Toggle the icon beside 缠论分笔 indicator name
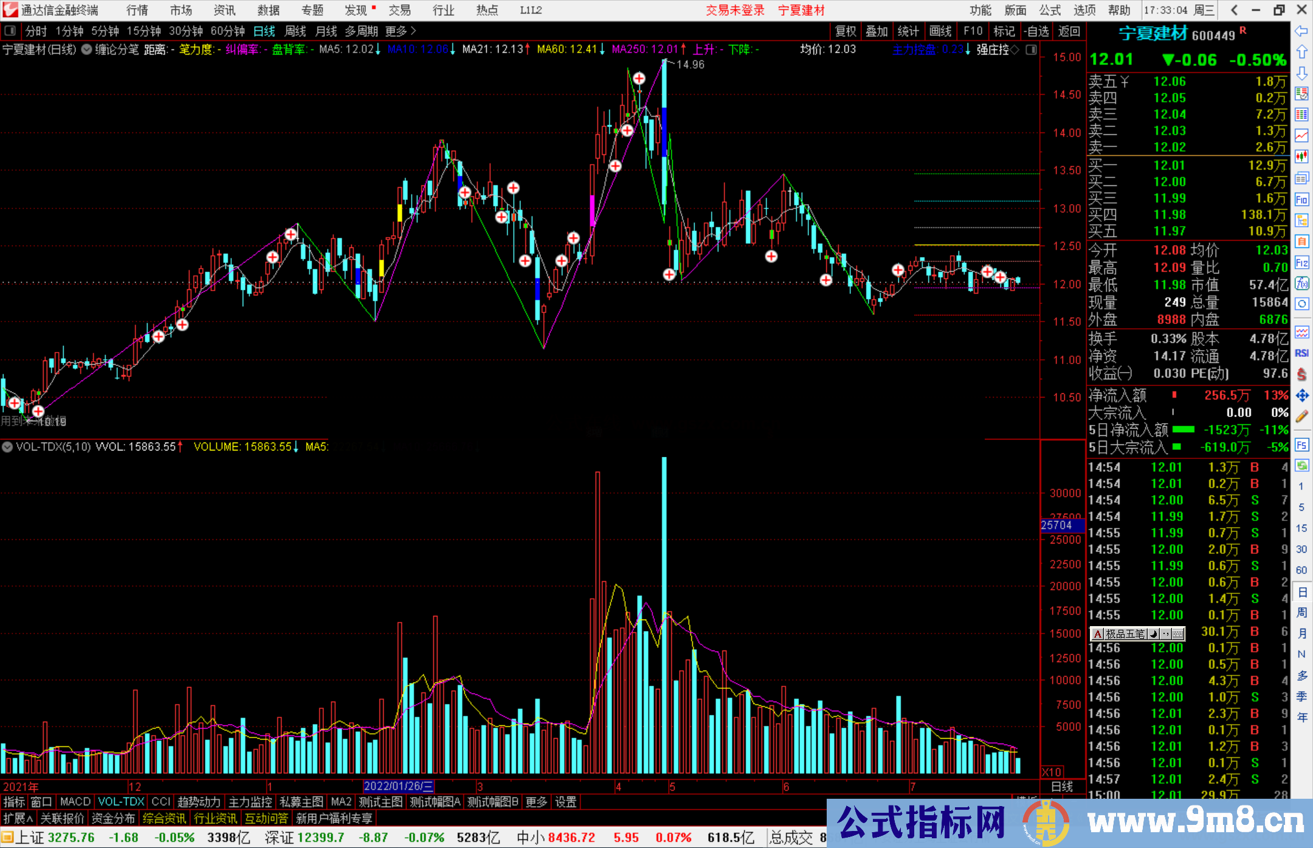The width and height of the screenshot is (1313, 848). pyautogui.click(x=86, y=49)
